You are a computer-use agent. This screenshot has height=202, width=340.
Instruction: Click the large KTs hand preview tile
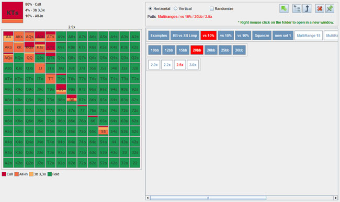(x=13, y=13)
